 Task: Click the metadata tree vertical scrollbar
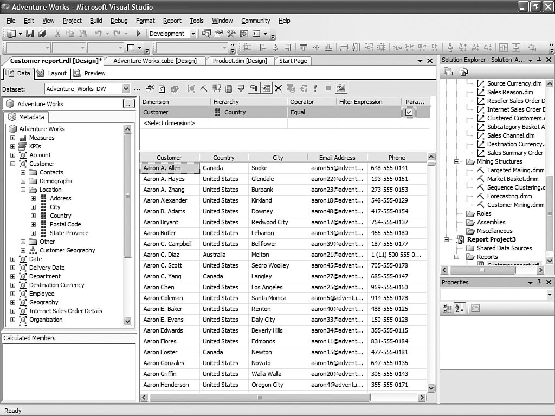tap(128, 196)
